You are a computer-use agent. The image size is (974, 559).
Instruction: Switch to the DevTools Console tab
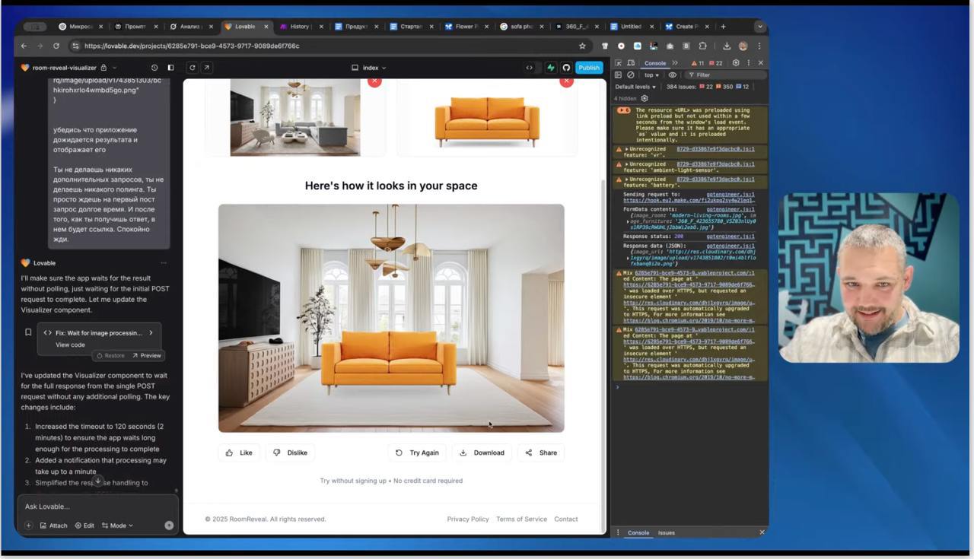point(654,63)
